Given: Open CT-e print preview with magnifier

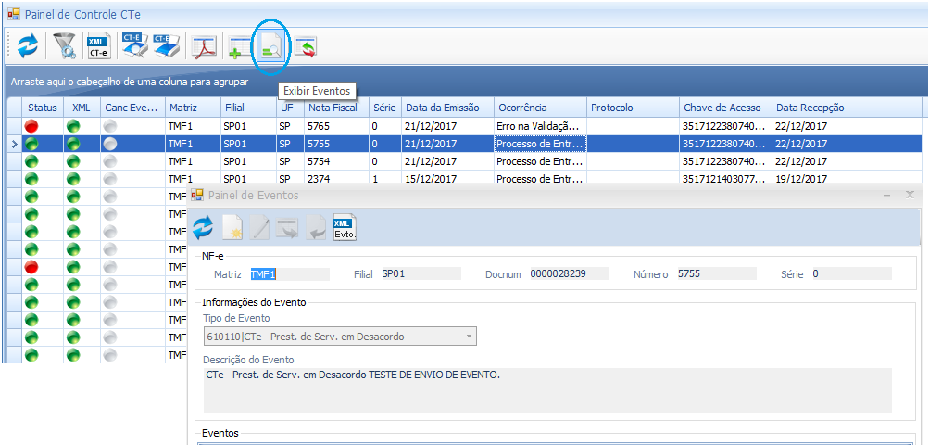Looking at the screenshot, I should coord(134,46).
